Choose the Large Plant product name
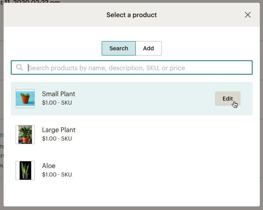 [x=59, y=130]
